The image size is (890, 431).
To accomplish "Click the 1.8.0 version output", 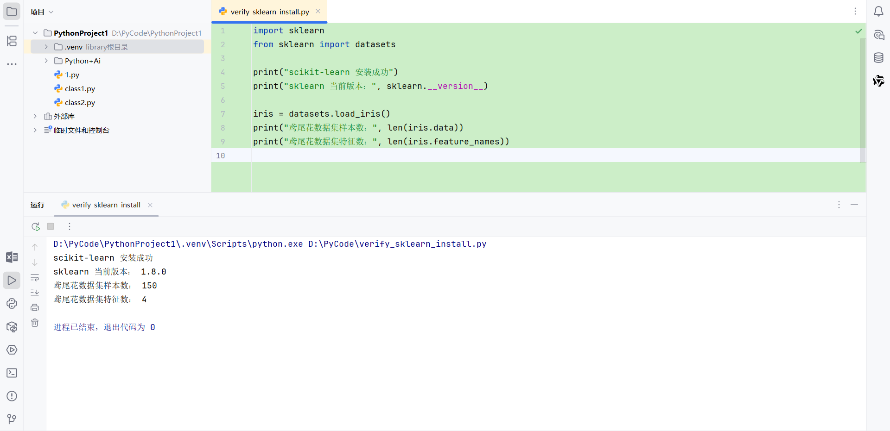I will pos(153,272).
